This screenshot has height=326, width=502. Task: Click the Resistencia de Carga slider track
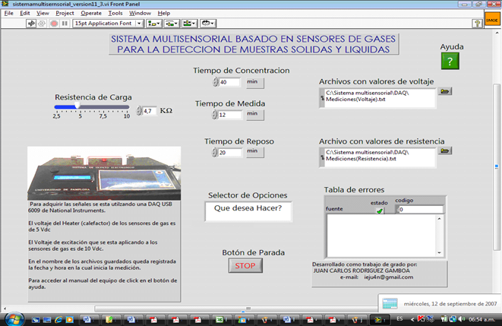pyautogui.click(x=91, y=107)
